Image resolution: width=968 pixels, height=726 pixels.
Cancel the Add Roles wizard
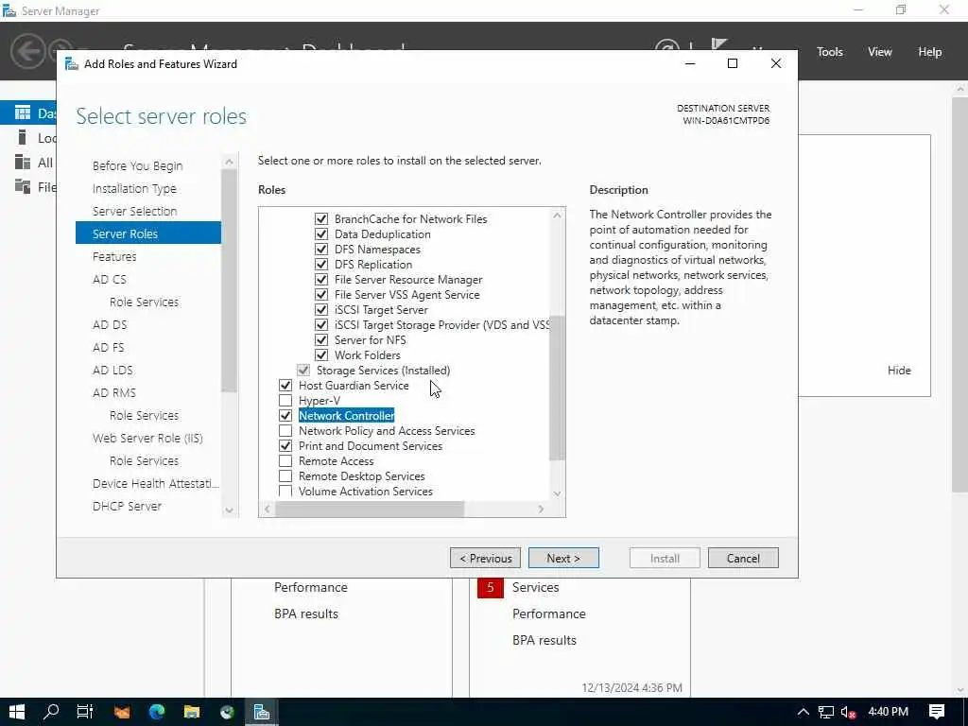point(743,558)
